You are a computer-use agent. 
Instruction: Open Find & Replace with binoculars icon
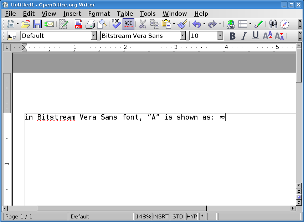pos(273,24)
